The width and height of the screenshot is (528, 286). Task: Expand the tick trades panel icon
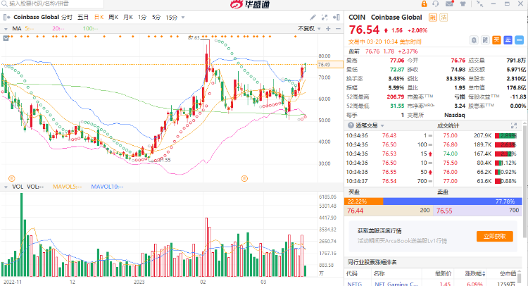(514, 125)
